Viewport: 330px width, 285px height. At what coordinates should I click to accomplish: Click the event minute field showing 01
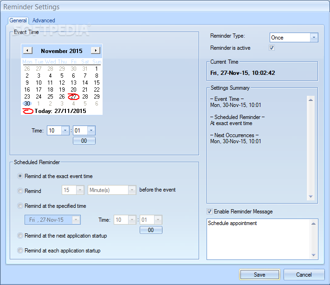click(80, 131)
